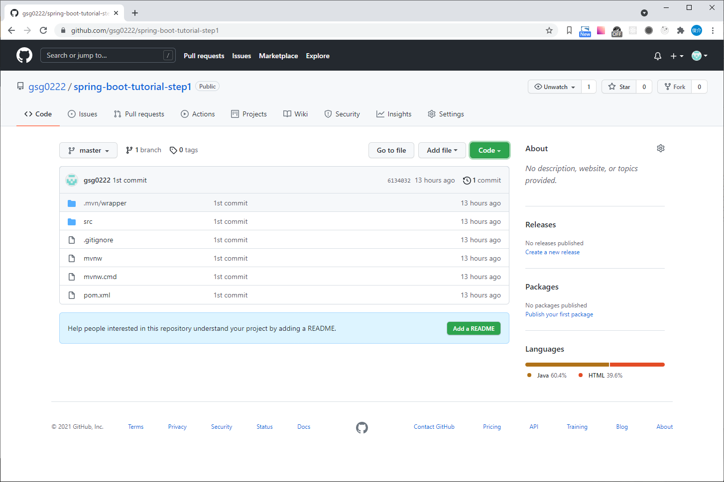Star the repository

(618, 86)
